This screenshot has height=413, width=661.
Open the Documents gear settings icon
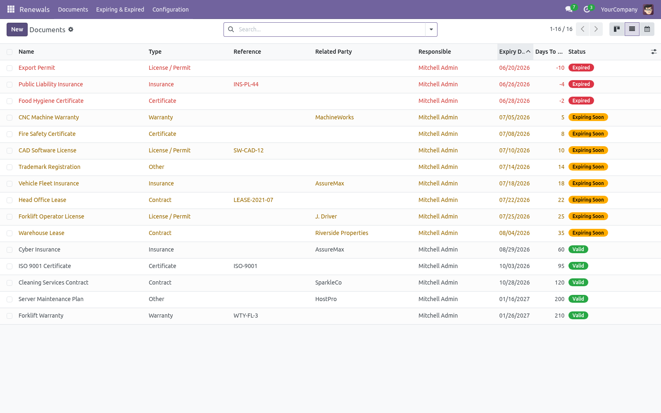pyautogui.click(x=71, y=29)
